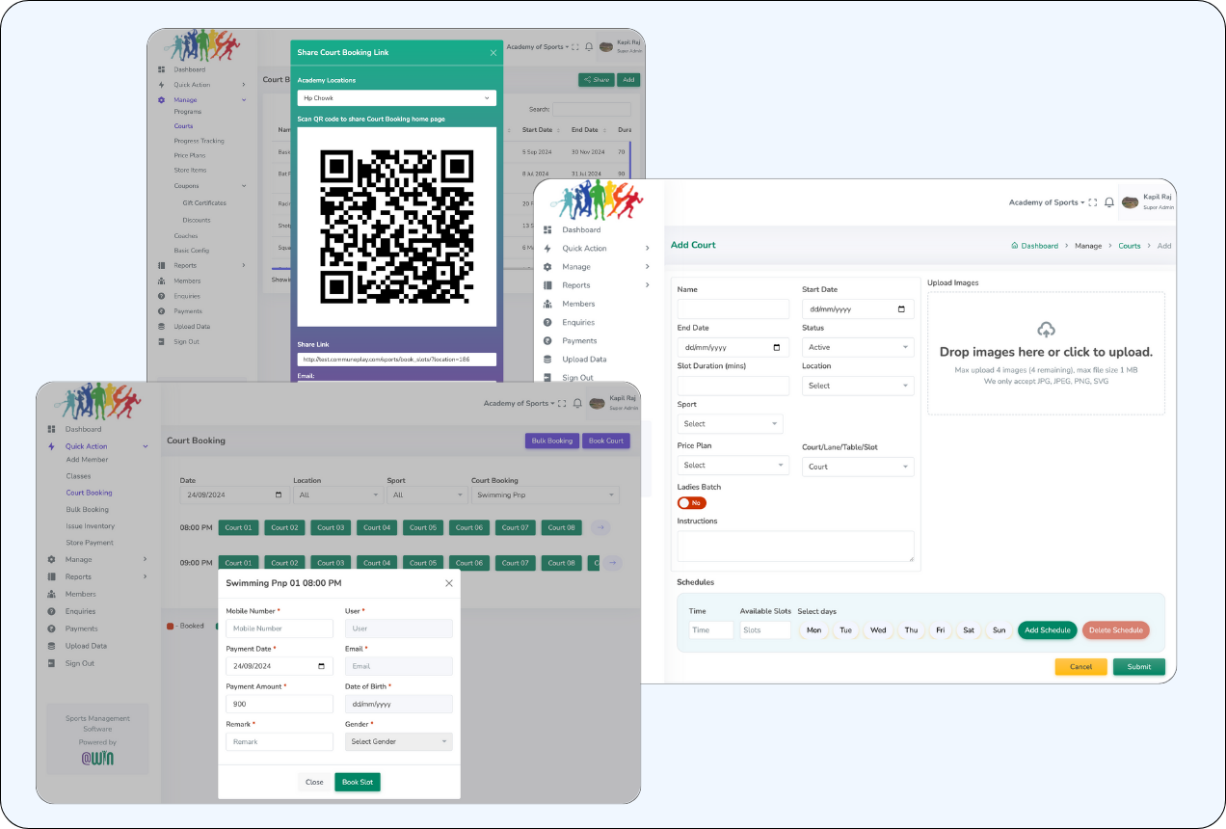Toggle the Fri day in Schedules
1226x829 pixels.
point(940,630)
